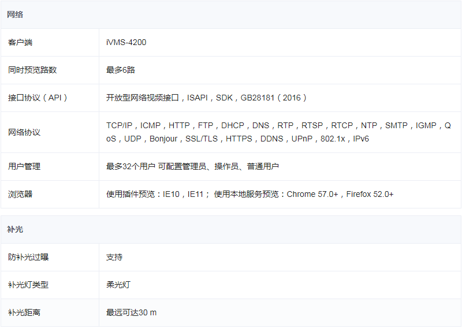The height and width of the screenshot is (328, 462).
Task: Select the 用户管理 label cell
Action: point(50,166)
